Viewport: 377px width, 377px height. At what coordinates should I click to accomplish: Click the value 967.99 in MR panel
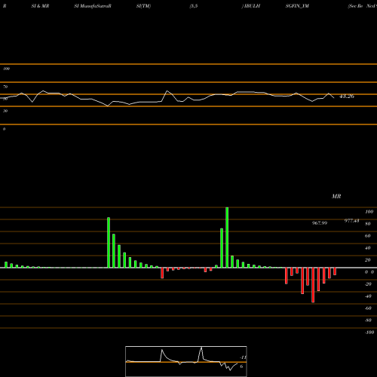coord(320,223)
